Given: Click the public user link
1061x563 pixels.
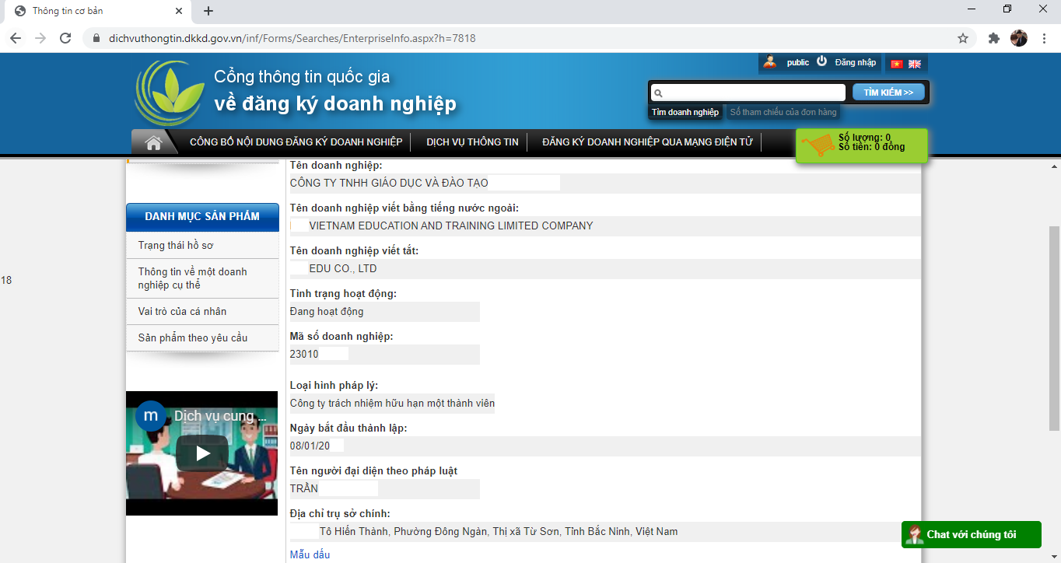Looking at the screenshot, I should click(x=798, y=62).
